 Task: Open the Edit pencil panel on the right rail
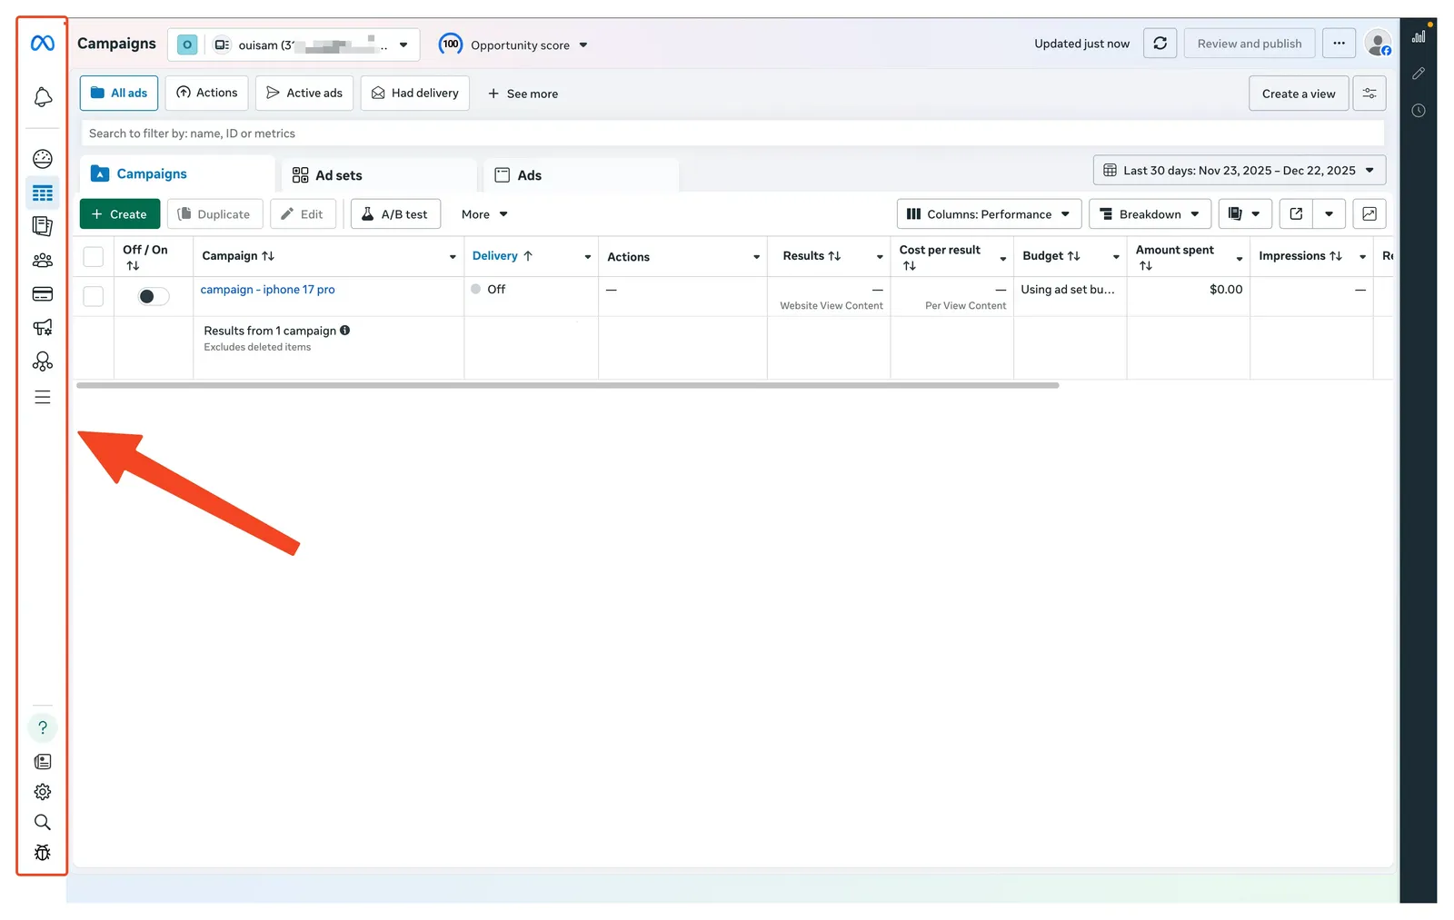(x=1419, y=74)
